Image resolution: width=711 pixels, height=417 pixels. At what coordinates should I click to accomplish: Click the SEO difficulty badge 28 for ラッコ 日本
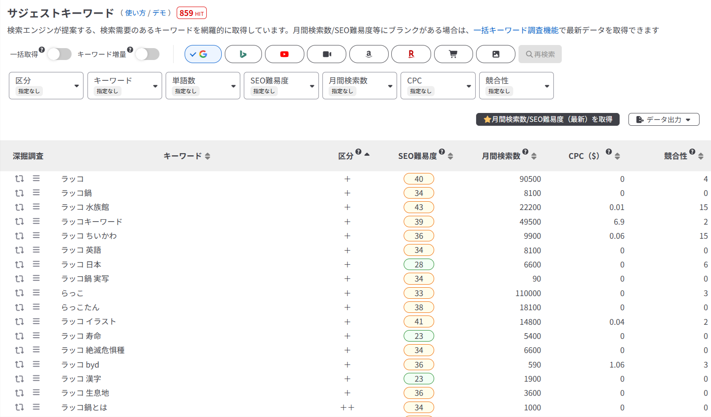tap(419, 265)
